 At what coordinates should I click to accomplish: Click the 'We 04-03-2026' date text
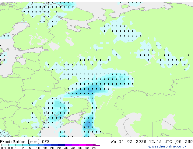(128, 142)
